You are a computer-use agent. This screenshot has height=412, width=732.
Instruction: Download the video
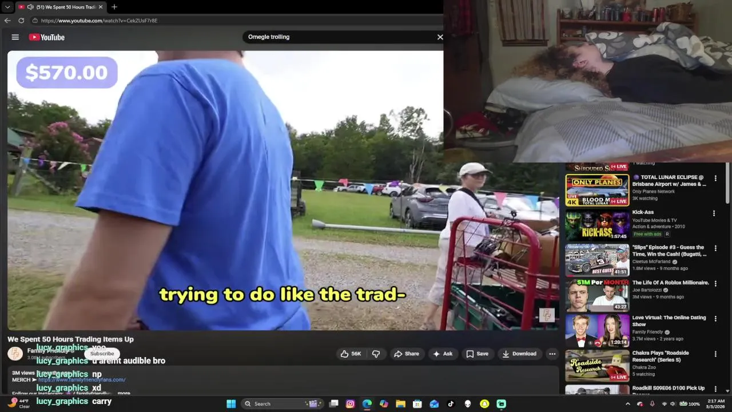519,354
